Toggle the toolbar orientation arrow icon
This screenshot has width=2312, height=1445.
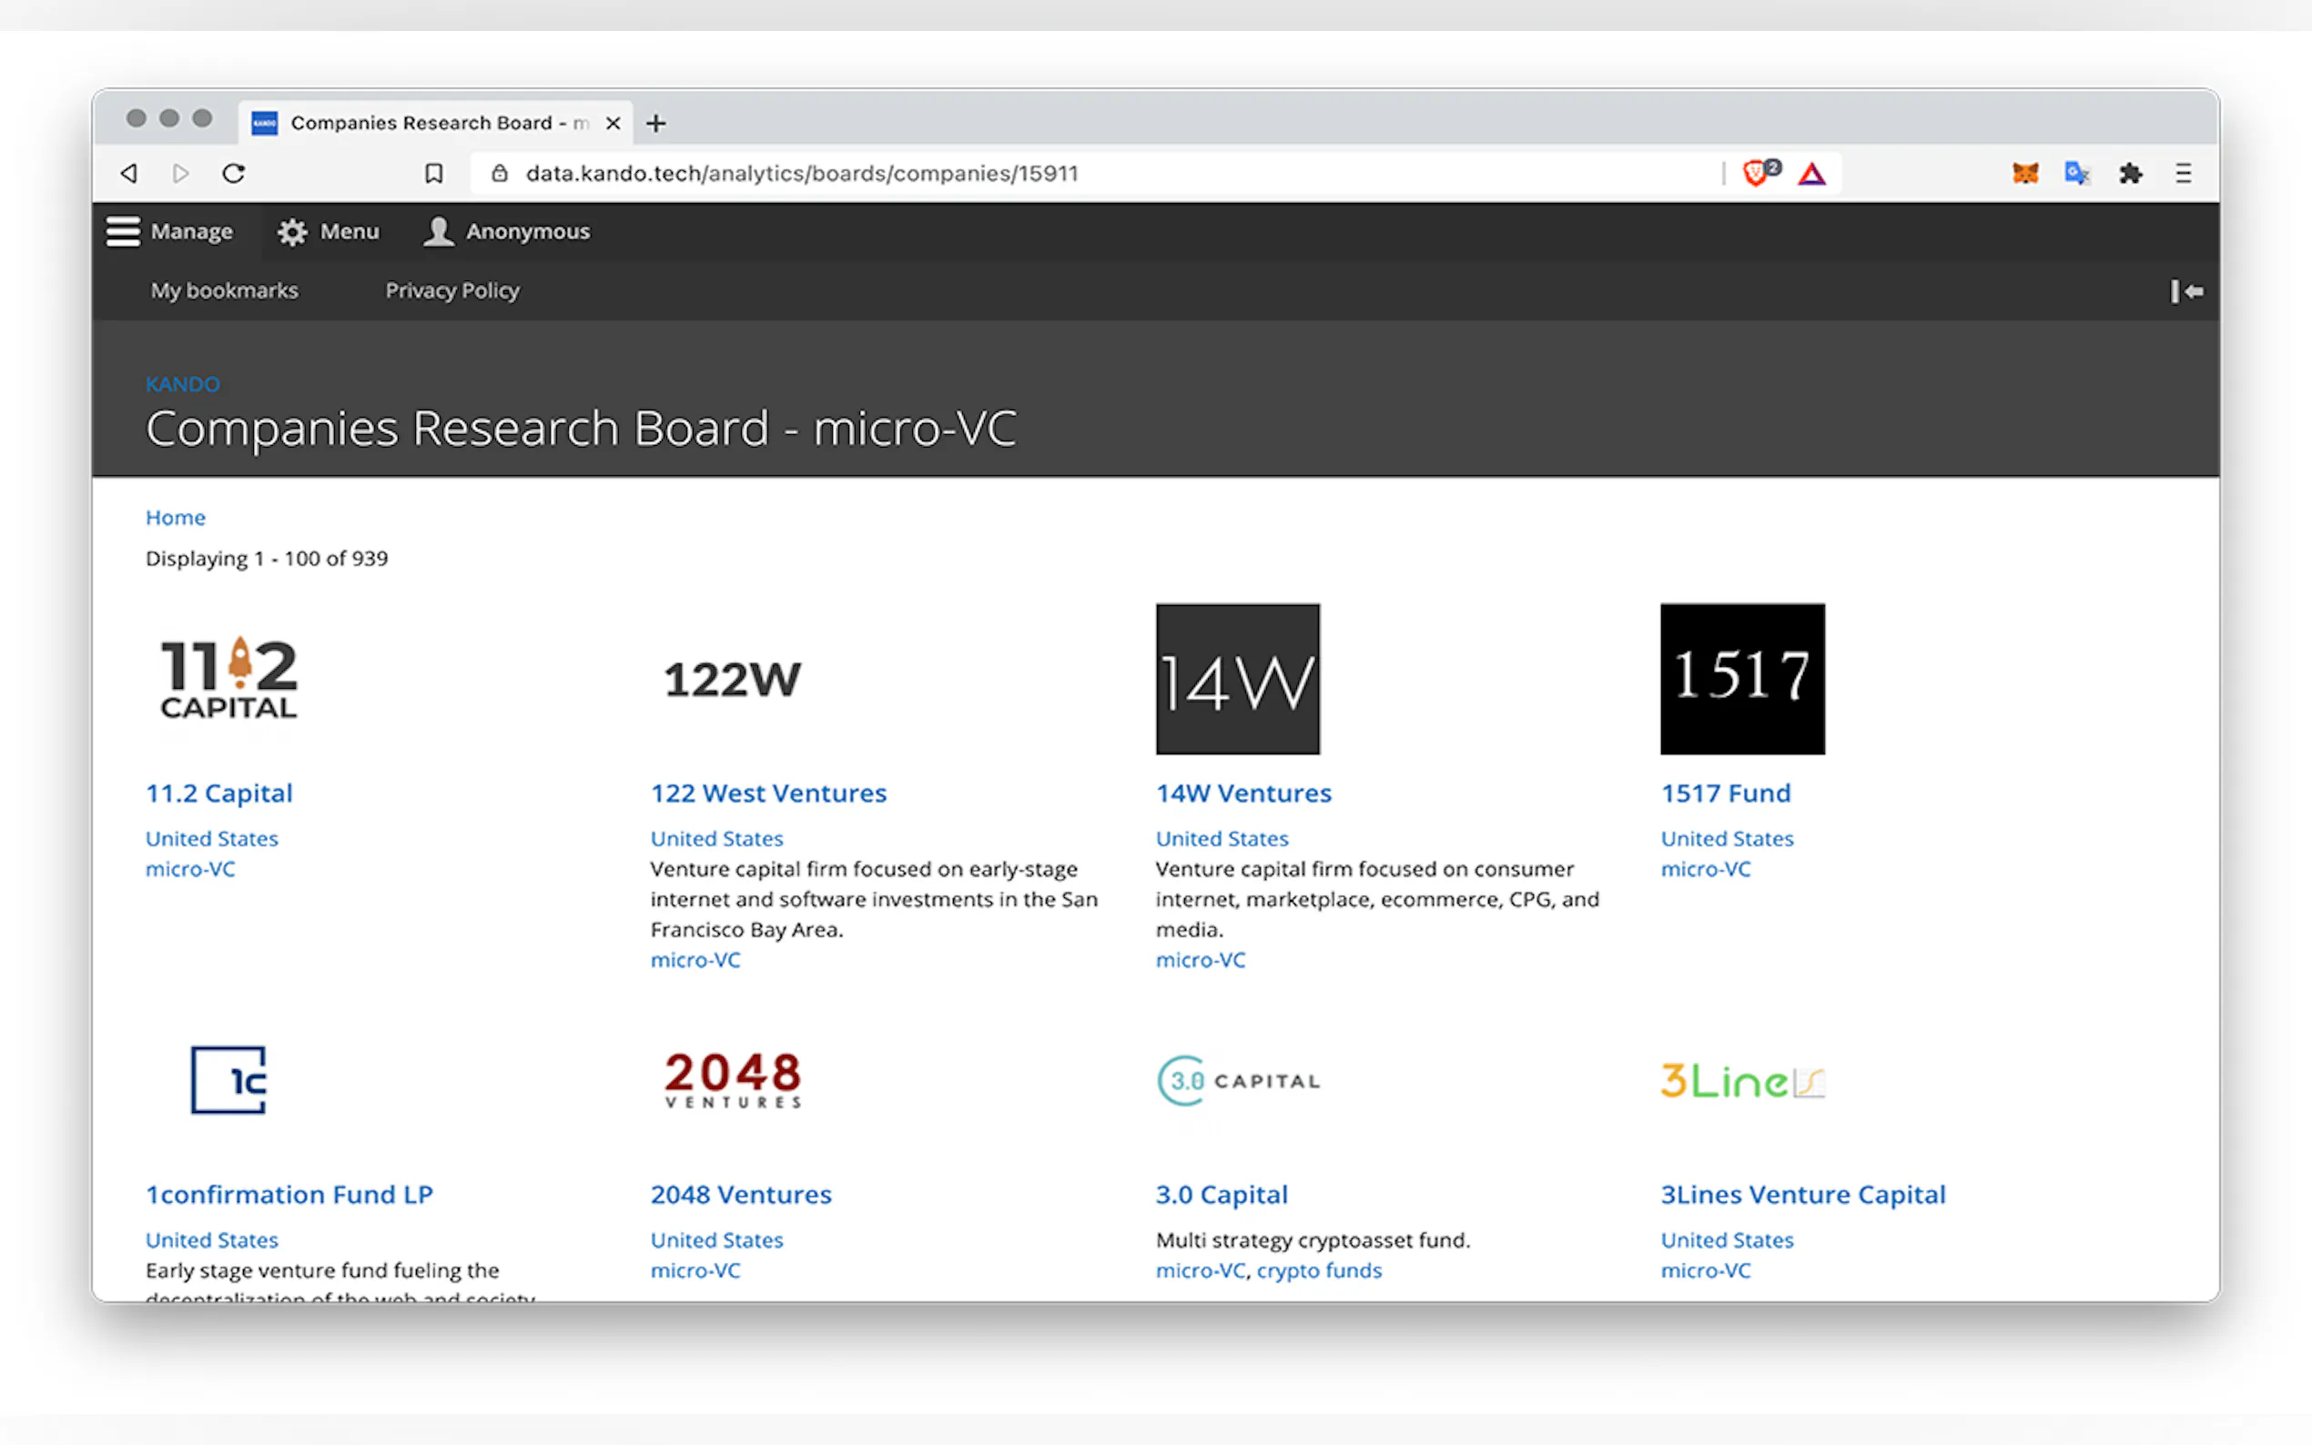pyautogui.click(x=2185, y=291)
